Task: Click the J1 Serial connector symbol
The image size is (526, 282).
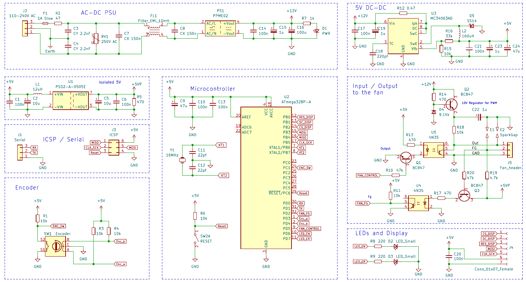Action: pyautogui.click(x=20, y=153)
